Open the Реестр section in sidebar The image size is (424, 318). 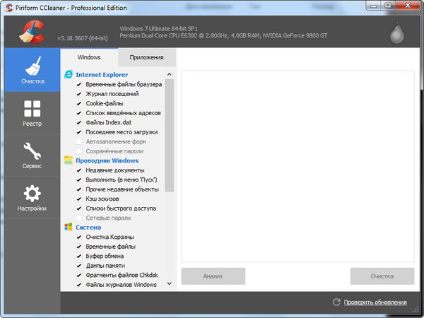coord(32,113)
